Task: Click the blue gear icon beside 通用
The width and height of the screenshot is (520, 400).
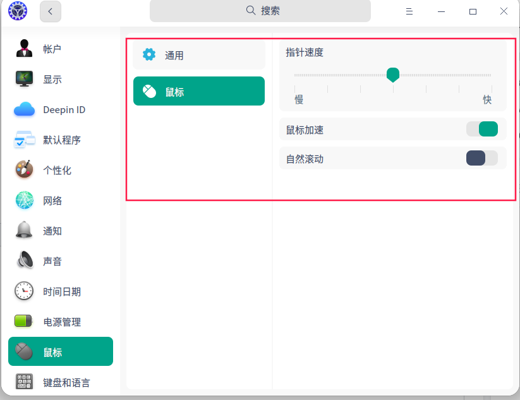Action: (x=149, y=54)
